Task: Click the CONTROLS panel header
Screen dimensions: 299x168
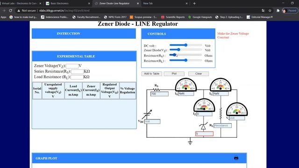Action: coord(178,34)
